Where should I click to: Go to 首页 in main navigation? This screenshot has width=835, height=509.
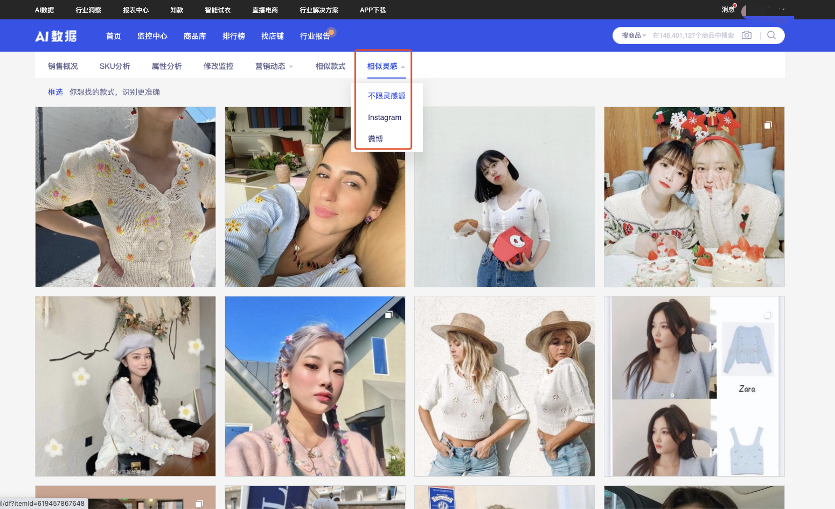pyautogui.click(x=114, y=36)
